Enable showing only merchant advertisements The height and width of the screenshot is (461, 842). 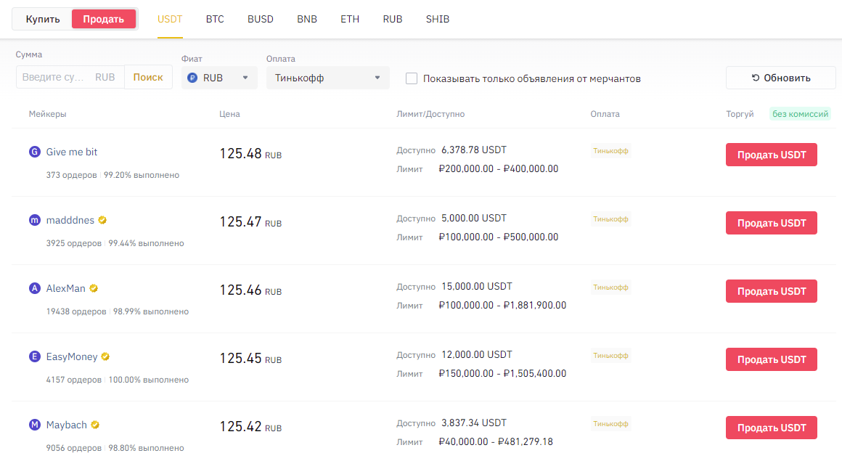412,78
